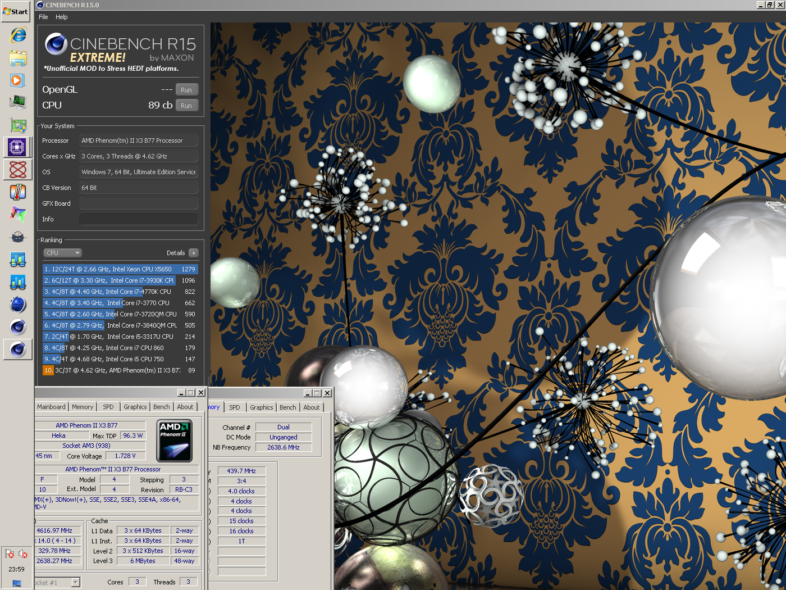This screenshot has width=786, height=590.
Task: Switch to Mainboard tab in left CPU-Z window
Action: 51,407
